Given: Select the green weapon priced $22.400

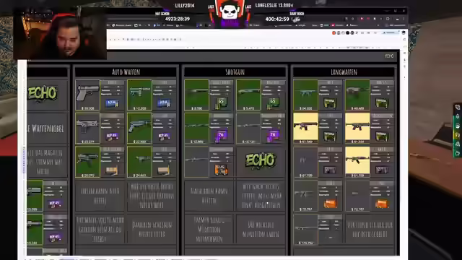Looking at the screenshot, I should coord(139,129).
